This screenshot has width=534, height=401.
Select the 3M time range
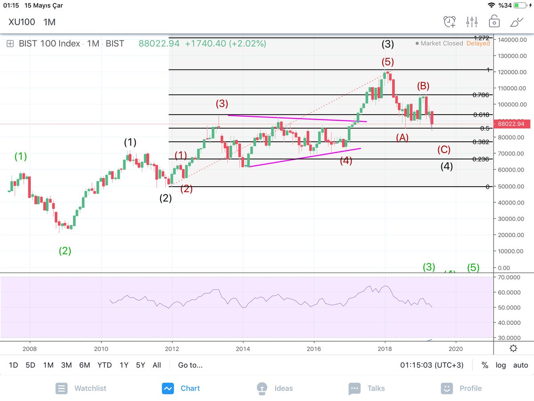[x=66, y=365]
